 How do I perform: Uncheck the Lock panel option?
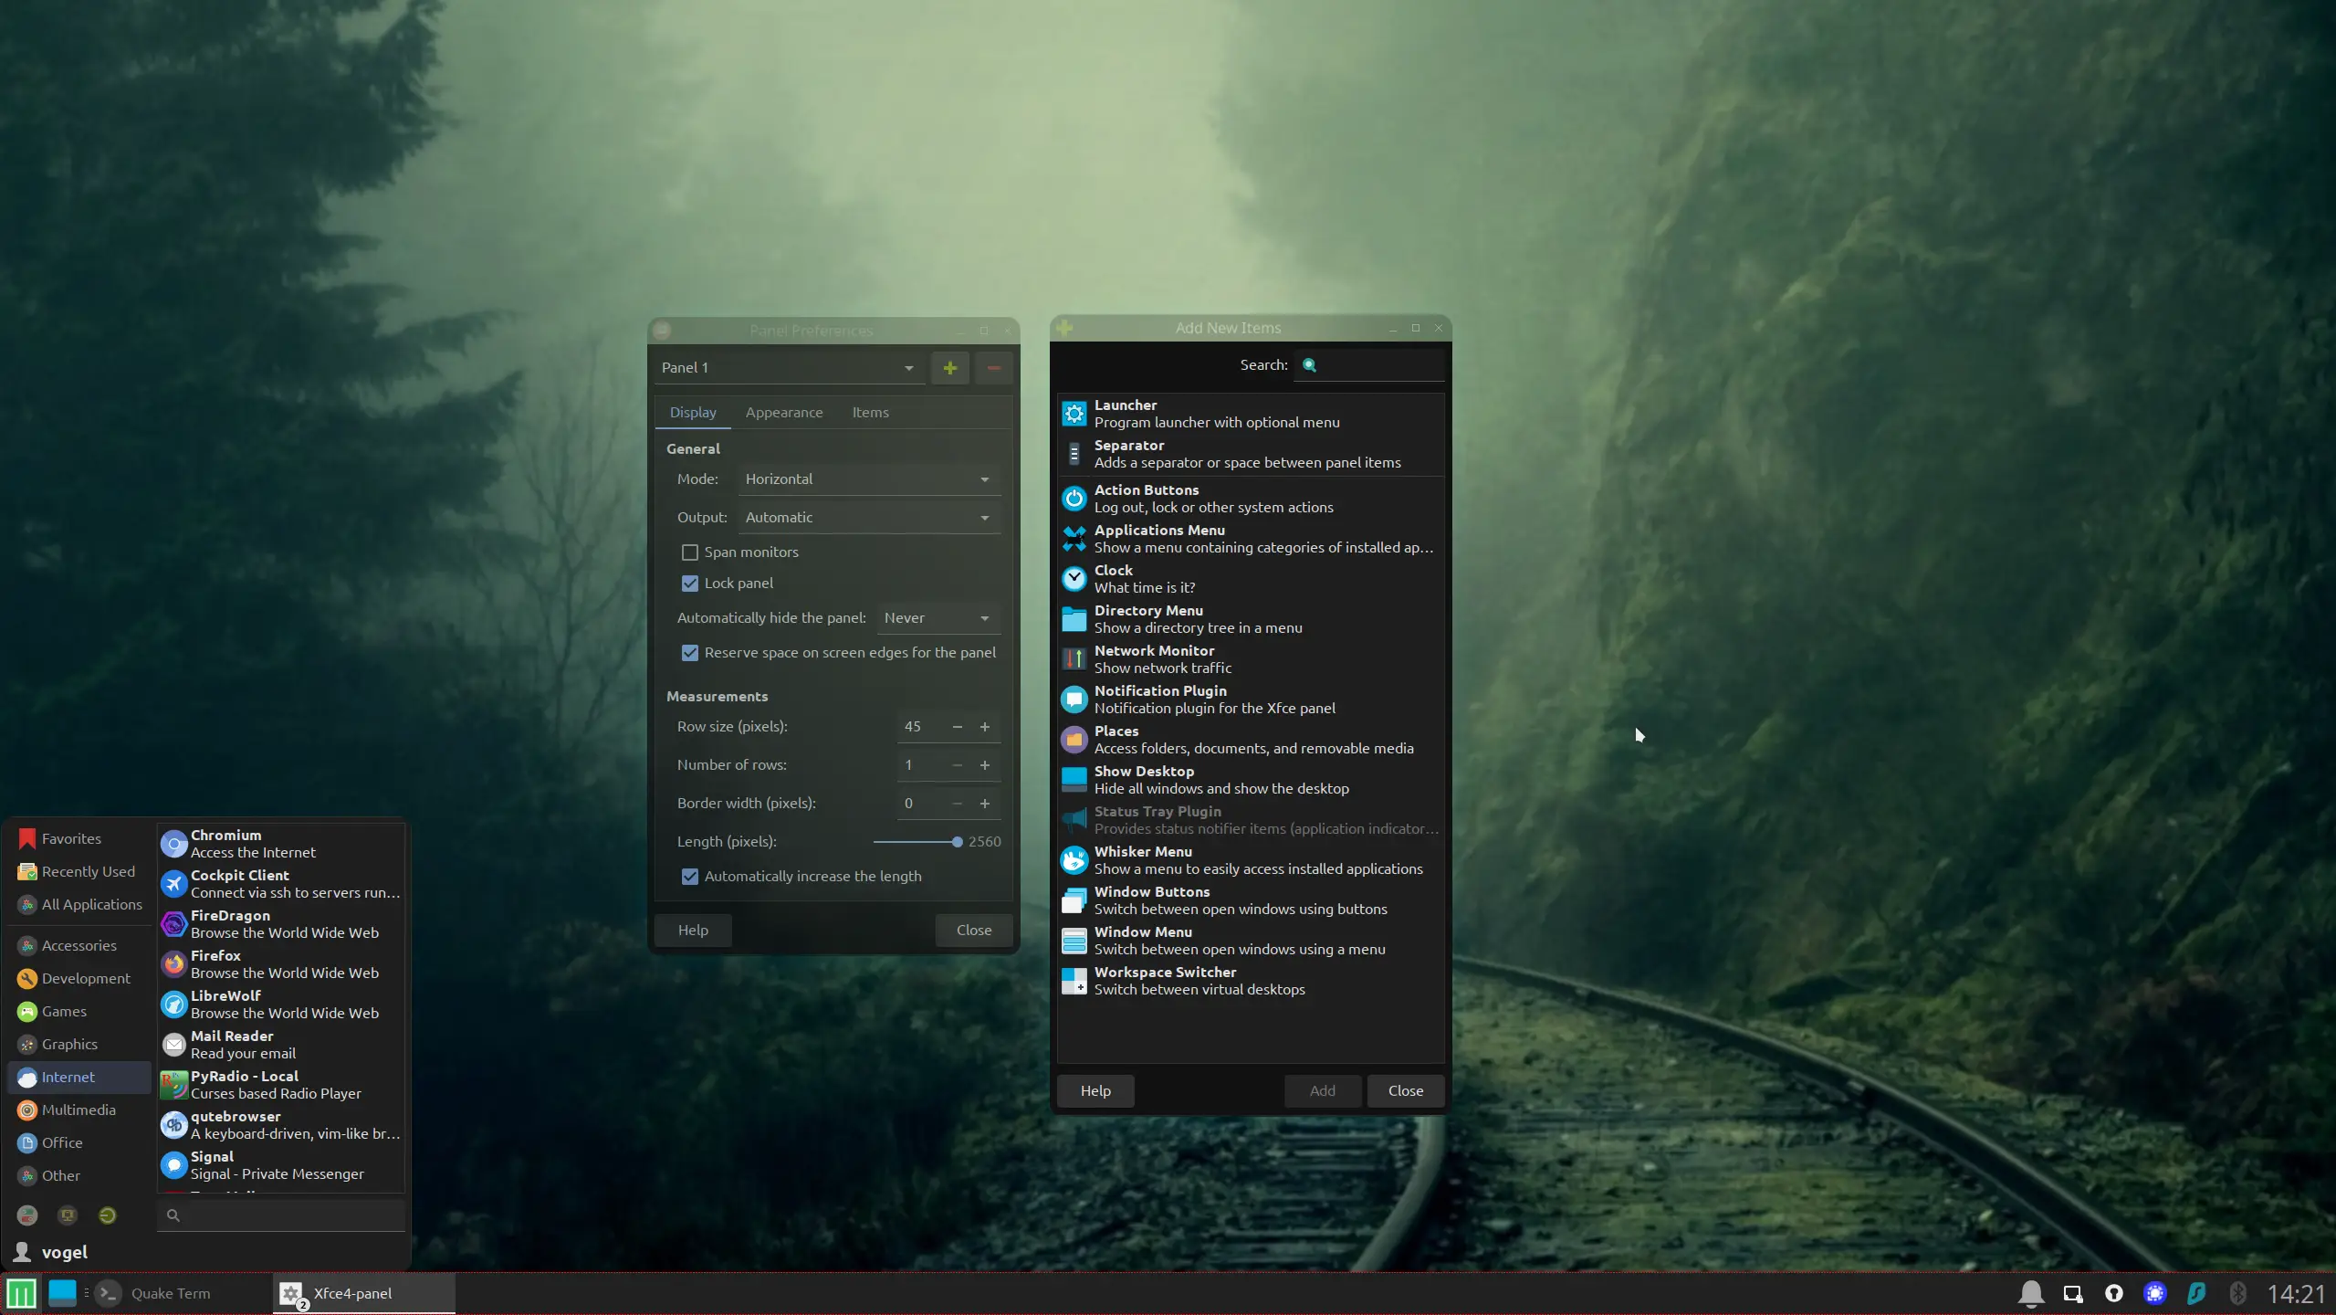(690, 584)
